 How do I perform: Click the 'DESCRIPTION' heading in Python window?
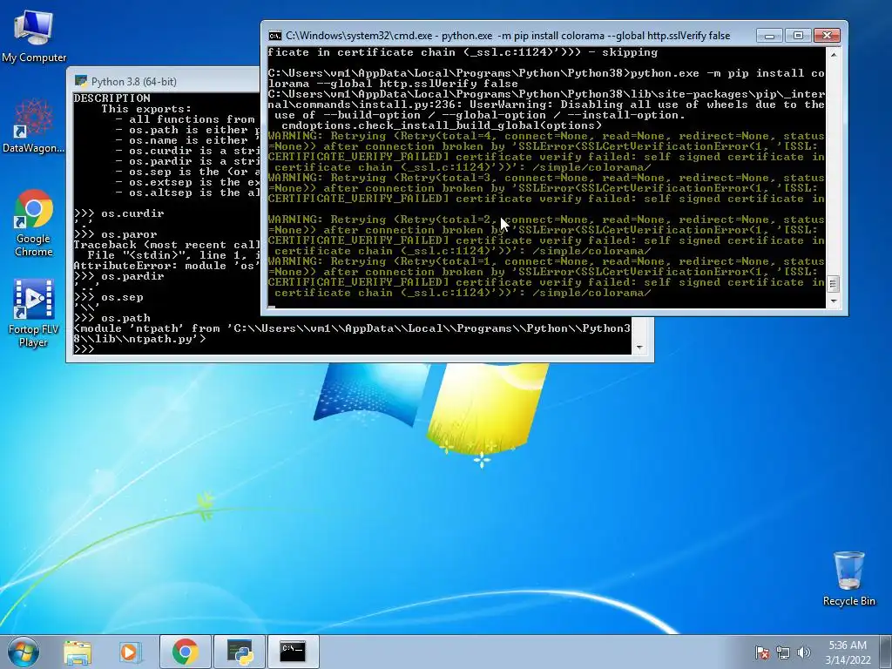(112, 98)
